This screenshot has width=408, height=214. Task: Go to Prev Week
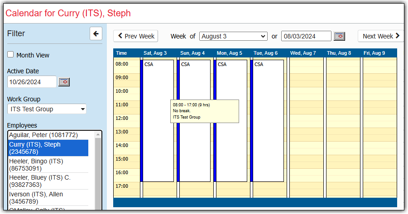pyautogui.click(x=136, y=36)
